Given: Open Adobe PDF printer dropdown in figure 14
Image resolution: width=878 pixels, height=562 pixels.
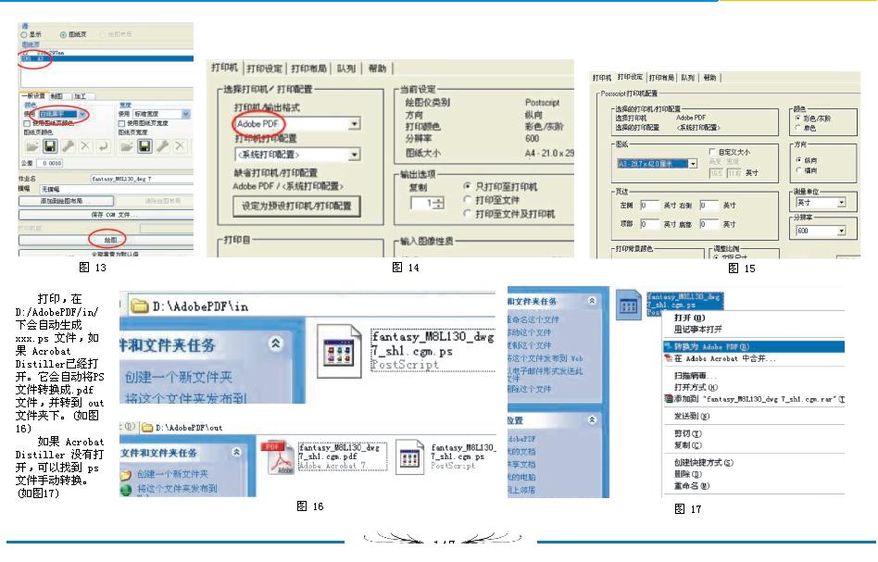Looking at the screenshot, I should (354, 124).
